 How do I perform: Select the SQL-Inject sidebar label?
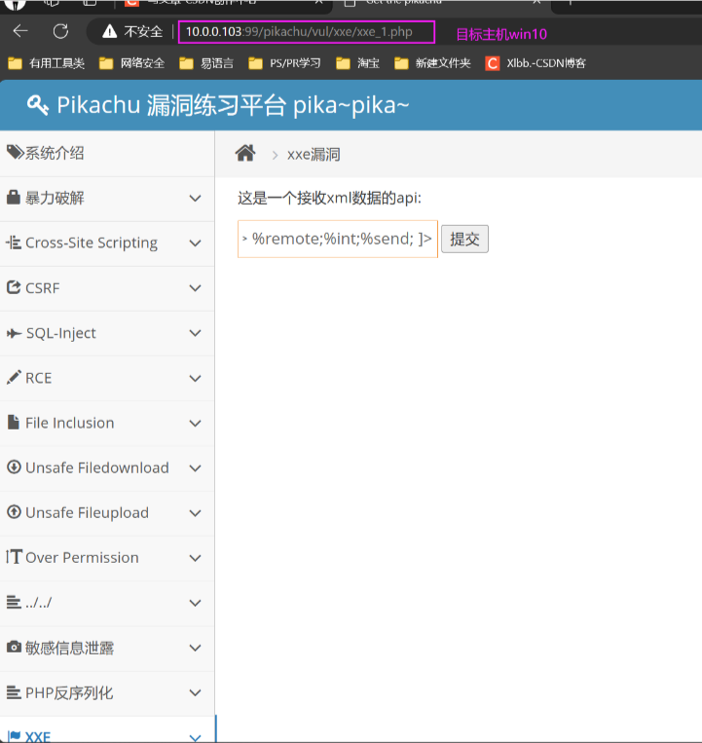tap(60, 333)
